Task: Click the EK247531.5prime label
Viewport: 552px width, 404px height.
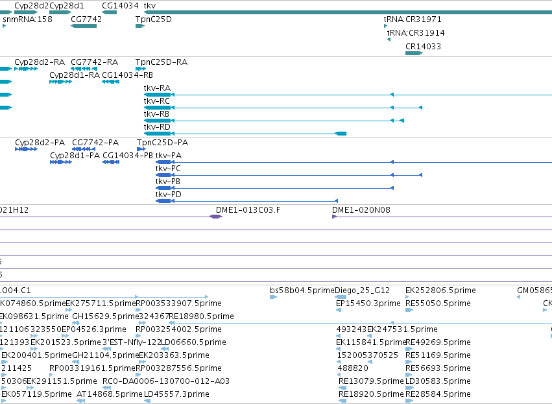Action: [x=402, y=329]
